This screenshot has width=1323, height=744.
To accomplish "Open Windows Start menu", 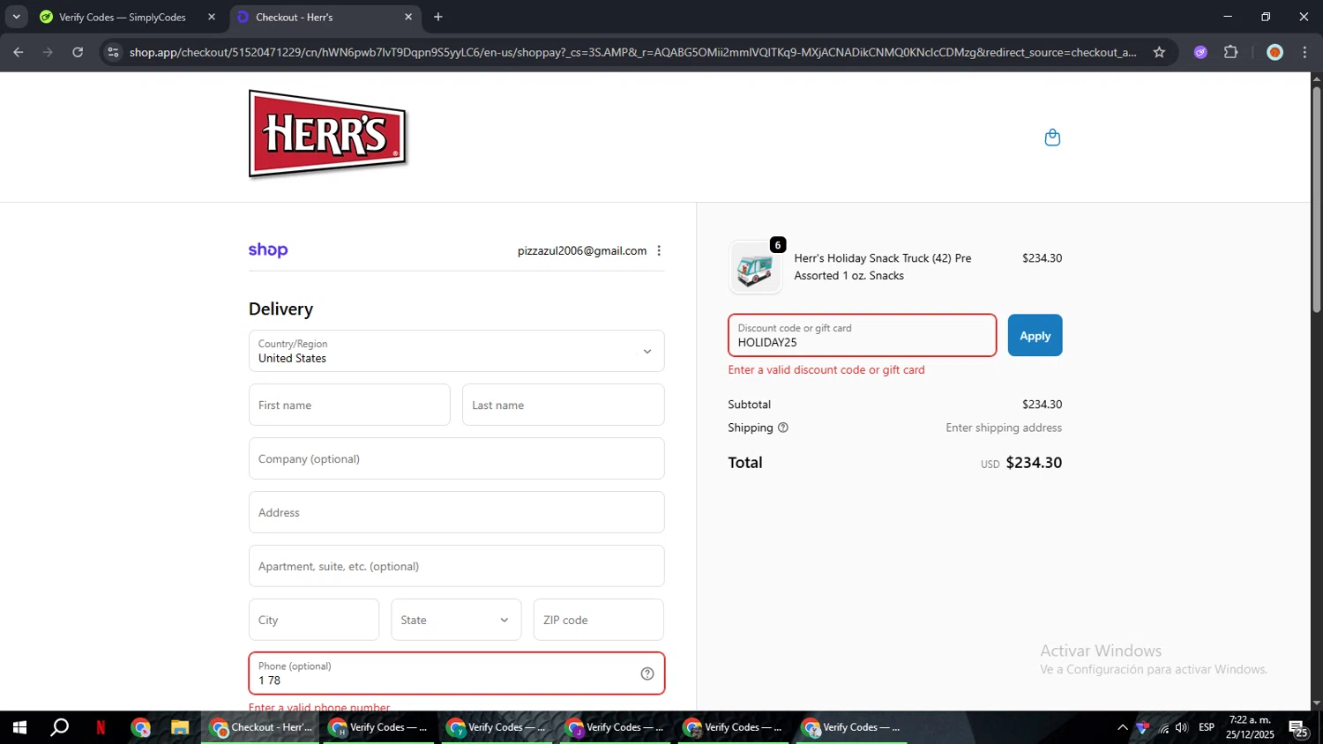I will pyautogui.click(x=19, y=727).
